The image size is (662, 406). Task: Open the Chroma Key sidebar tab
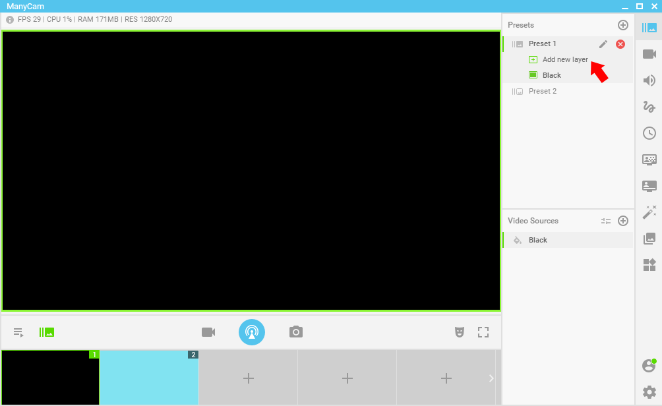point(649,159)
